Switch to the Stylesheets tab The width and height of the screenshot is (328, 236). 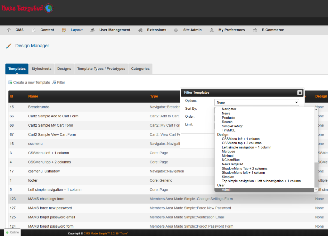coord(41,69)
